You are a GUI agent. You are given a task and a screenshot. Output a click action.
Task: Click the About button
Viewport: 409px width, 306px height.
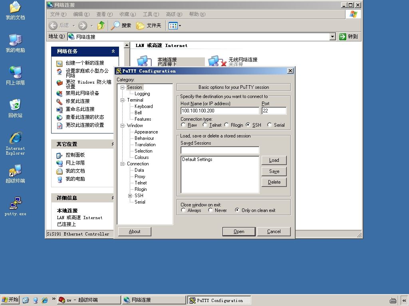point(135,231)
